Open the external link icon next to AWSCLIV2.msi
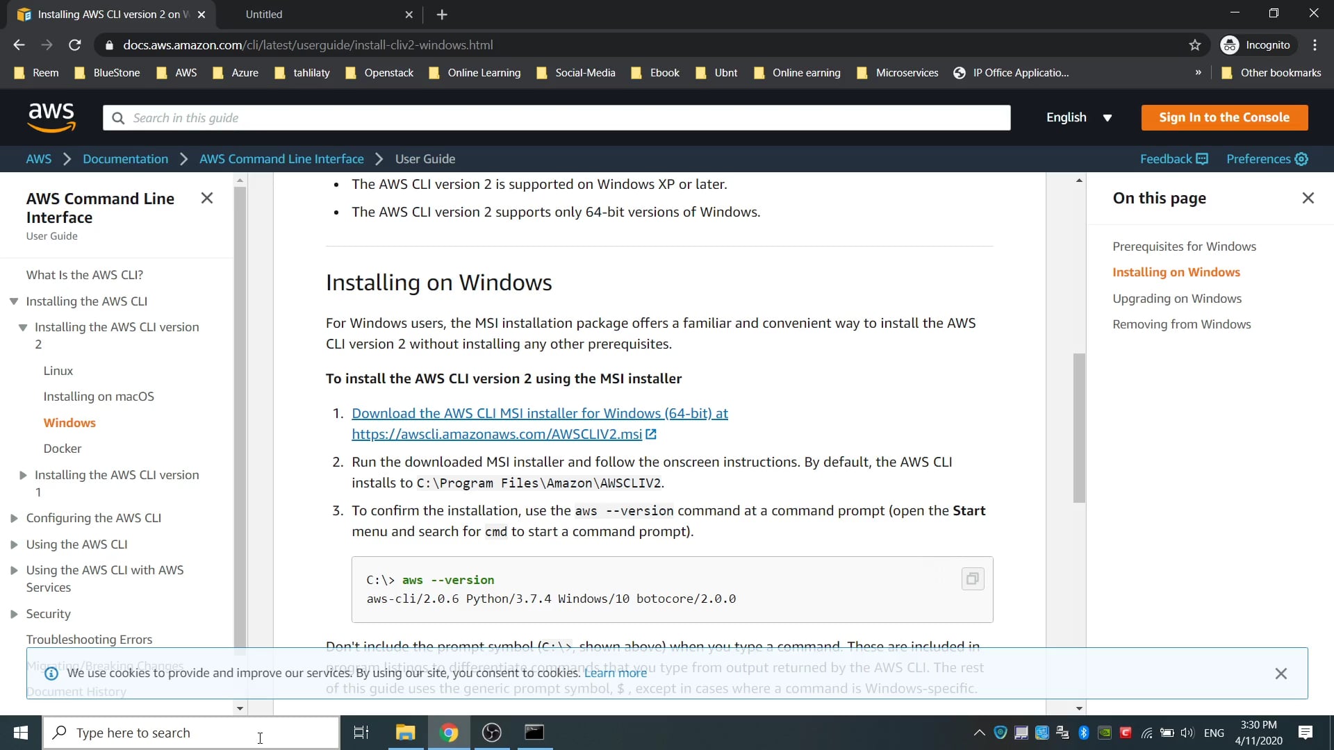 (650, 434)
